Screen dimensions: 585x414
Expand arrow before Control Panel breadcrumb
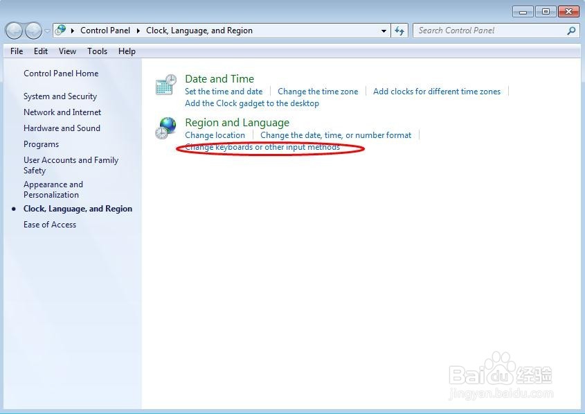pos(73,31)
